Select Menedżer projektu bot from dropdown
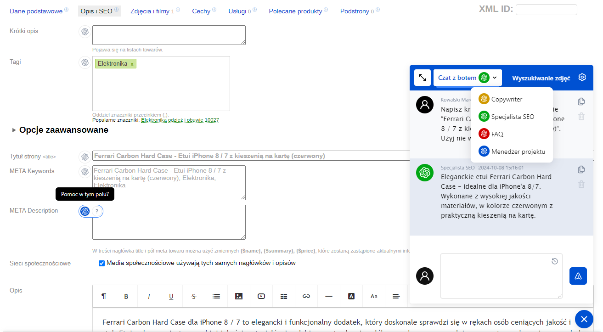 pyautogui.click(x=512, y=152)
